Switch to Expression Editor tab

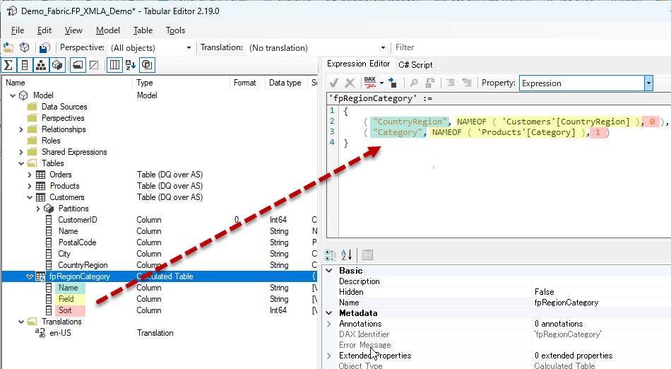pos(358,64)
